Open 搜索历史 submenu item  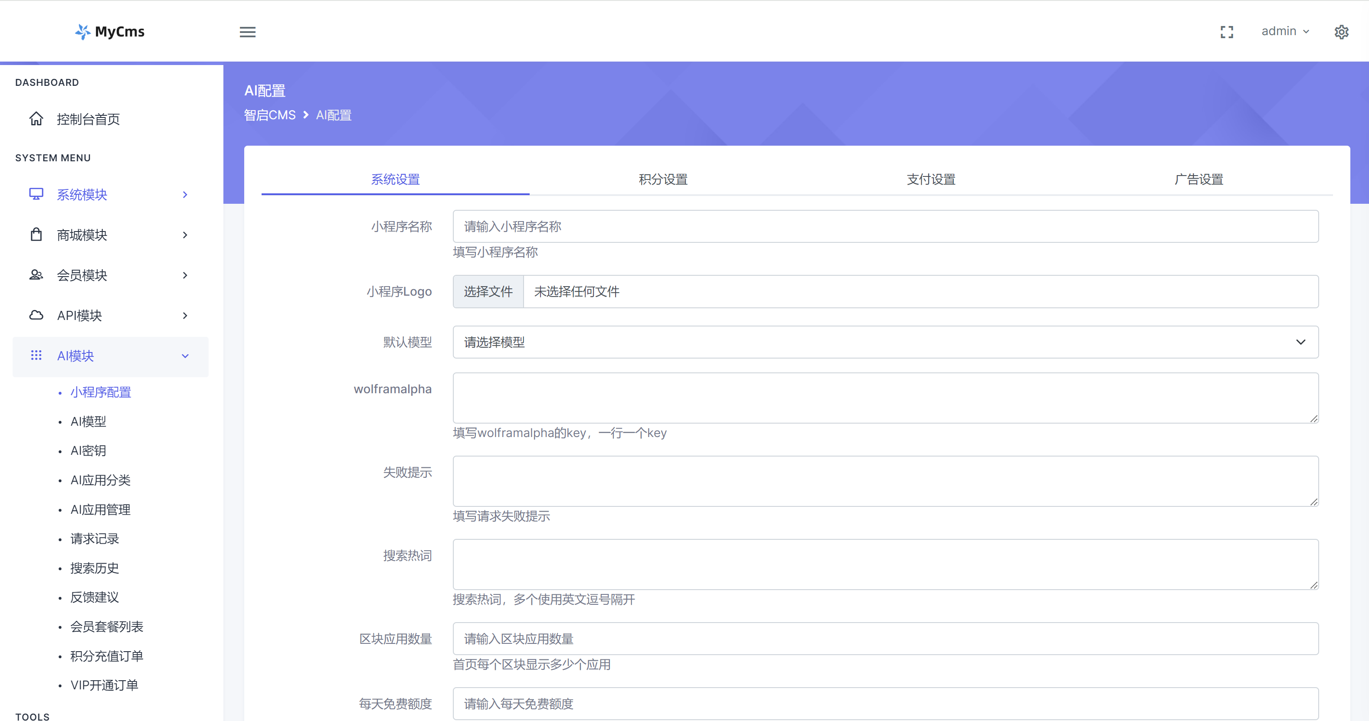(x=95, y=568)
